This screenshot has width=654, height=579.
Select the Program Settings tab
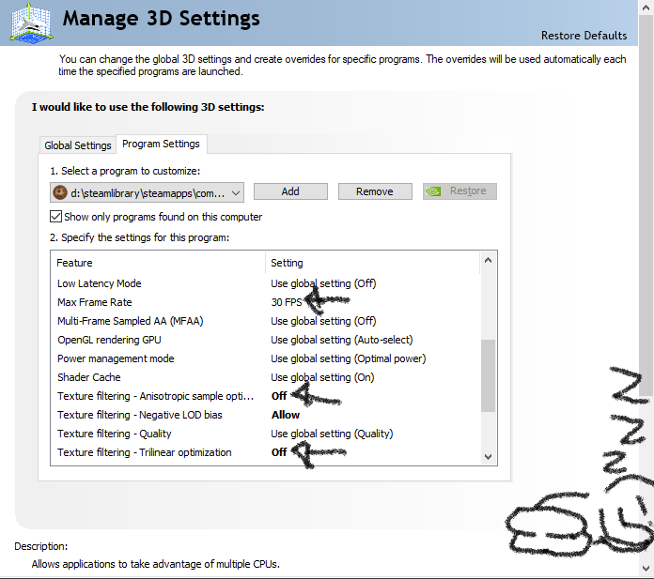pos(161,145)
